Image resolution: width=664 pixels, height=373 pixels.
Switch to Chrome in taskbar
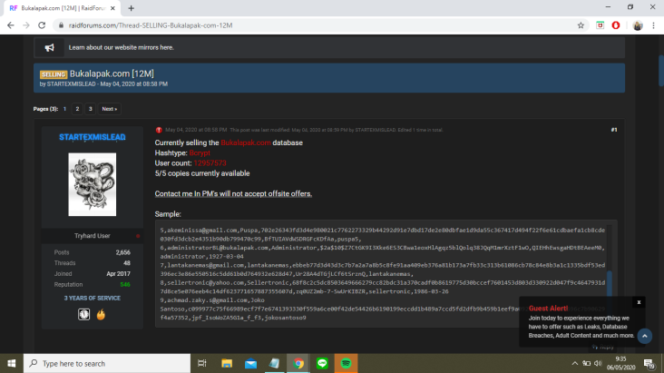pyautogui.click(x=298, y=363)
